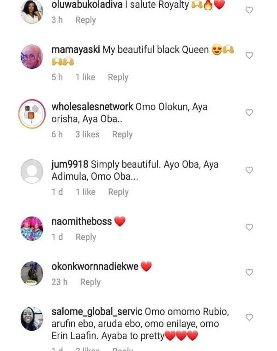This screenshot has height=351, width=277.
Task: Open the salome_global_servic username link
Action: pyautogui.click(x=97, y=312)
